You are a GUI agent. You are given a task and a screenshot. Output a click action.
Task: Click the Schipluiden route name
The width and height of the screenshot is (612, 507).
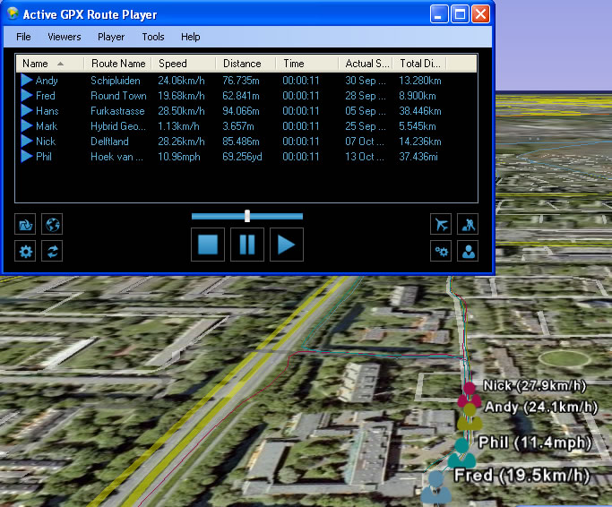pyautogui.click(x=115, y=81)
